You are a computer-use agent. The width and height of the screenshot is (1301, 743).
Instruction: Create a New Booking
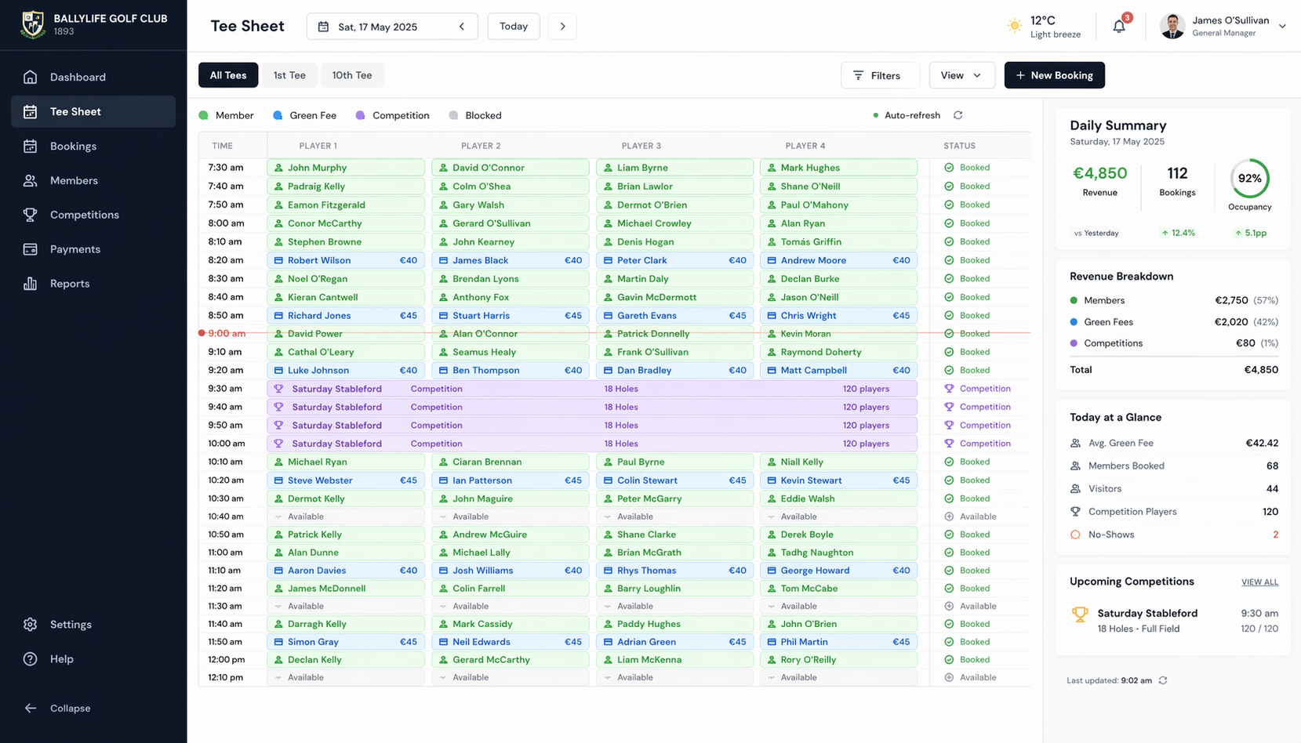click(1054, 74)
